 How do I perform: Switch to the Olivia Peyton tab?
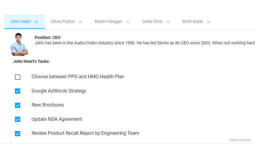[x=63, y=21]
